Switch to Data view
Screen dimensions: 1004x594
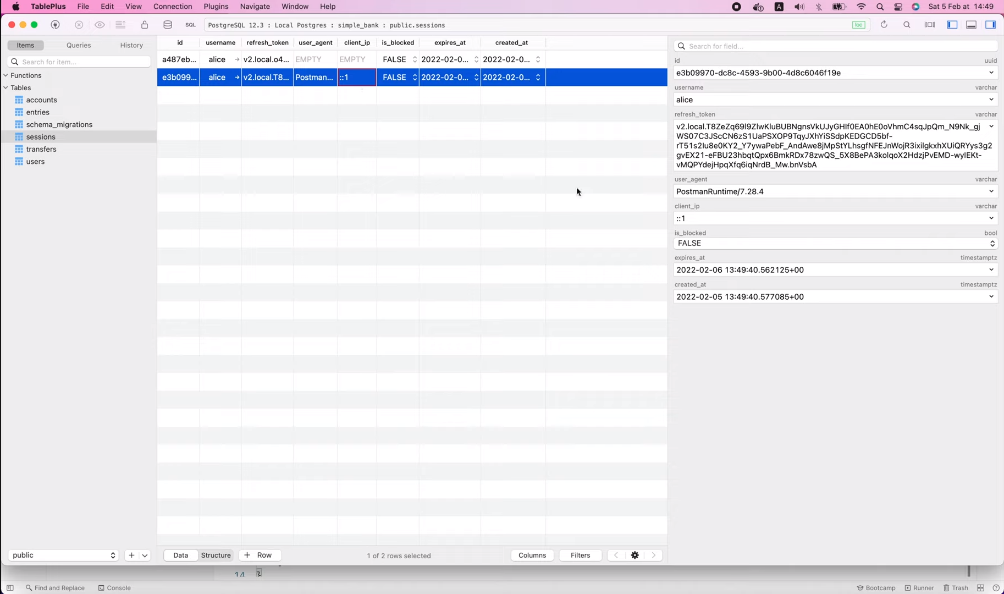pyautogui.click(x=181, y=555)
